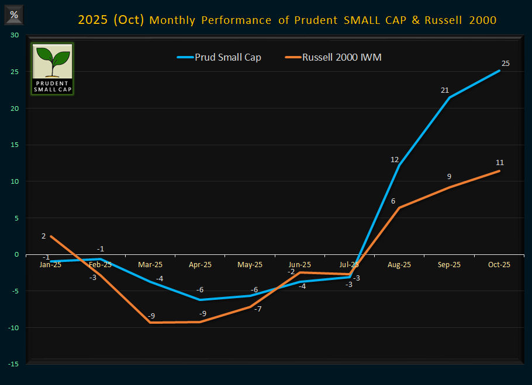The height and width of the screenshot is (385, 532).
Task: Expand the May-25 axis label
Action: point(250,264)
